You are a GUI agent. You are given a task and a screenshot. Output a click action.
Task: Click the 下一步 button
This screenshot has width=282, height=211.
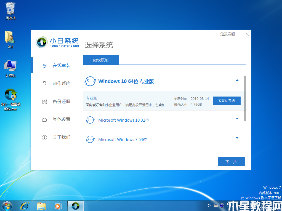click(x=232, y=162)
